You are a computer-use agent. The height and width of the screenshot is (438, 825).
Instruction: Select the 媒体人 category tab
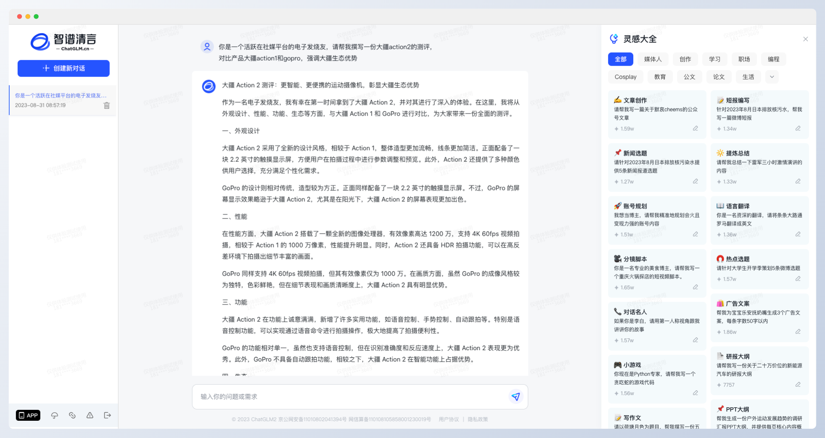point(653,59)
